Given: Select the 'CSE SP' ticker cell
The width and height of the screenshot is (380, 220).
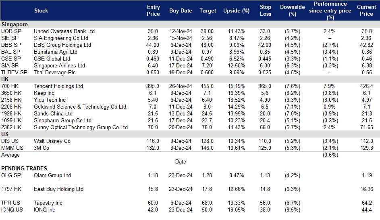Looking at the screenshot, I should click(11, 59).
